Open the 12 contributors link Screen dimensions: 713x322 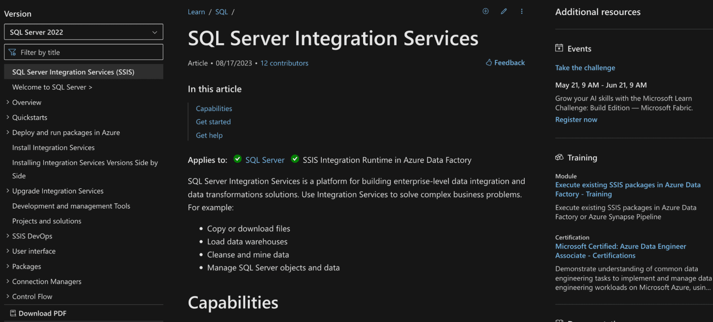pos(284,63)
